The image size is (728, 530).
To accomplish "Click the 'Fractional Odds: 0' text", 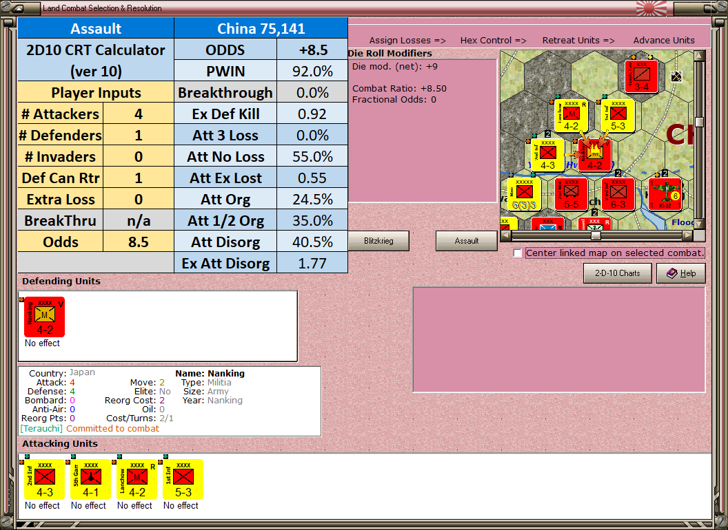I will [394, 100].
